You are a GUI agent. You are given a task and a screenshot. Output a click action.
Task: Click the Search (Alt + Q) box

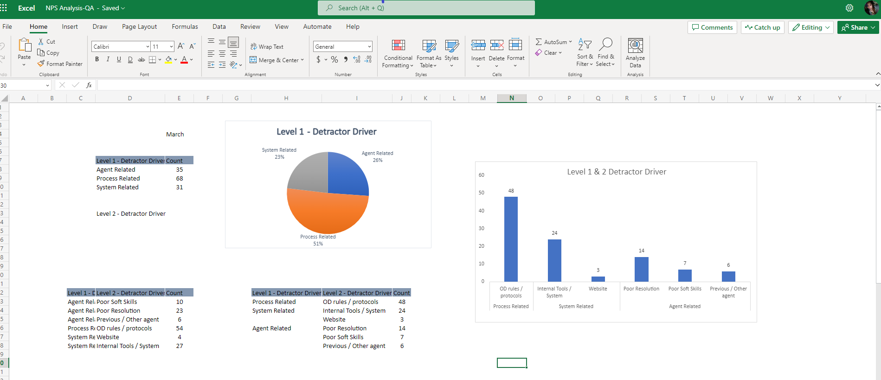426,8
